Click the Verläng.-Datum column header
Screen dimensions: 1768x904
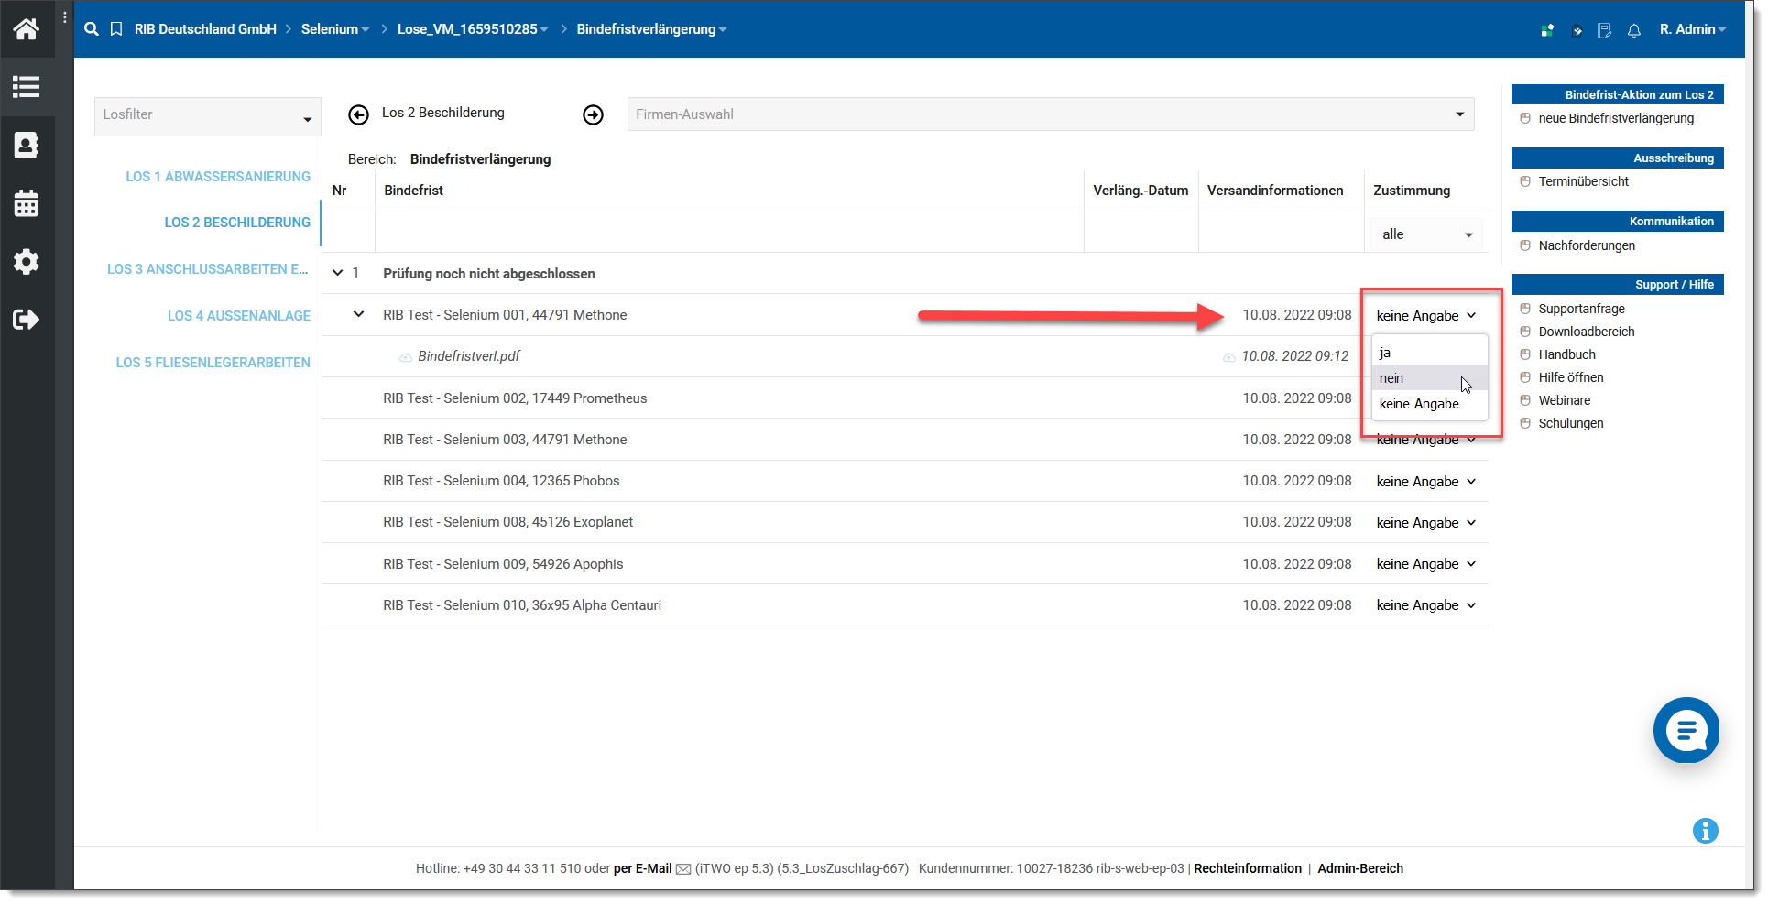pyautogui.click(x=1140, y=191)
